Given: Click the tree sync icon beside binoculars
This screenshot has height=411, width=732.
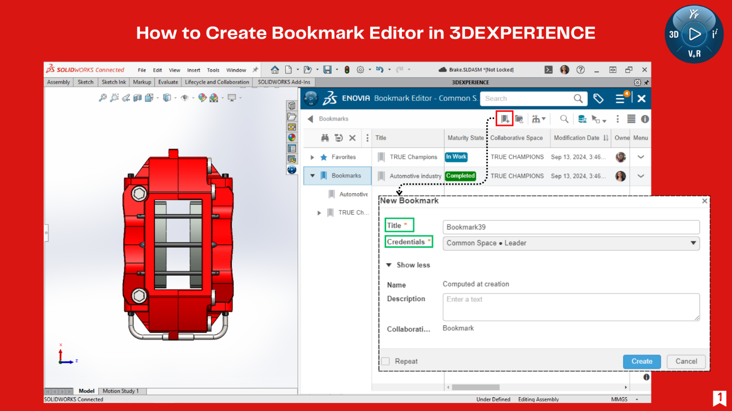Looking at the screenshot, I should (x=339, y=138).
